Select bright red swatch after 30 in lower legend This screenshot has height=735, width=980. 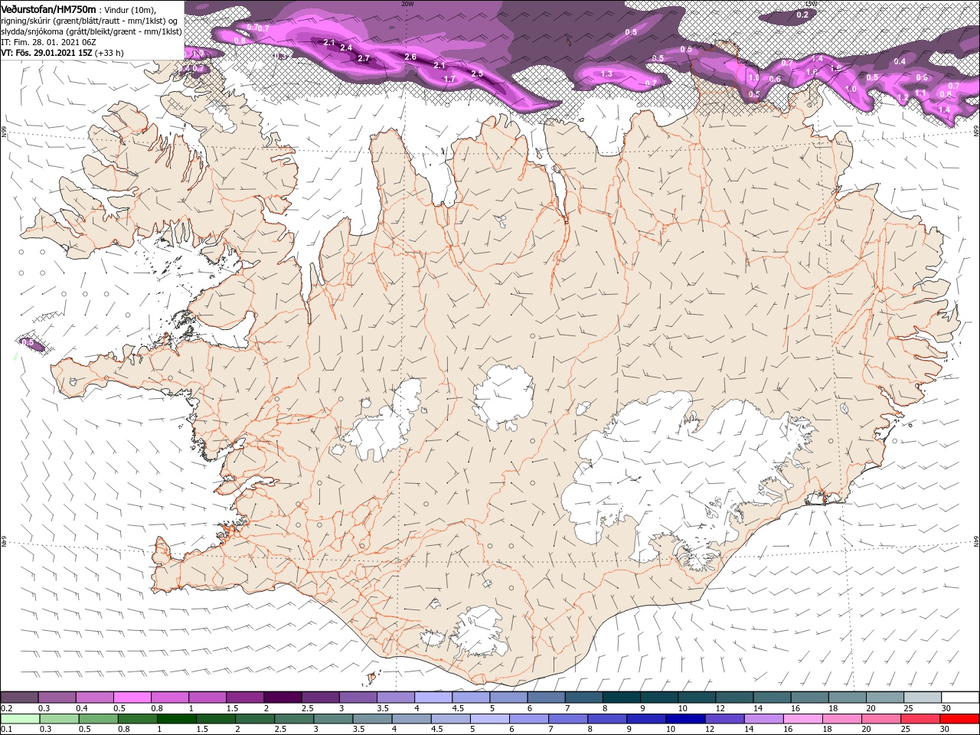959,719
